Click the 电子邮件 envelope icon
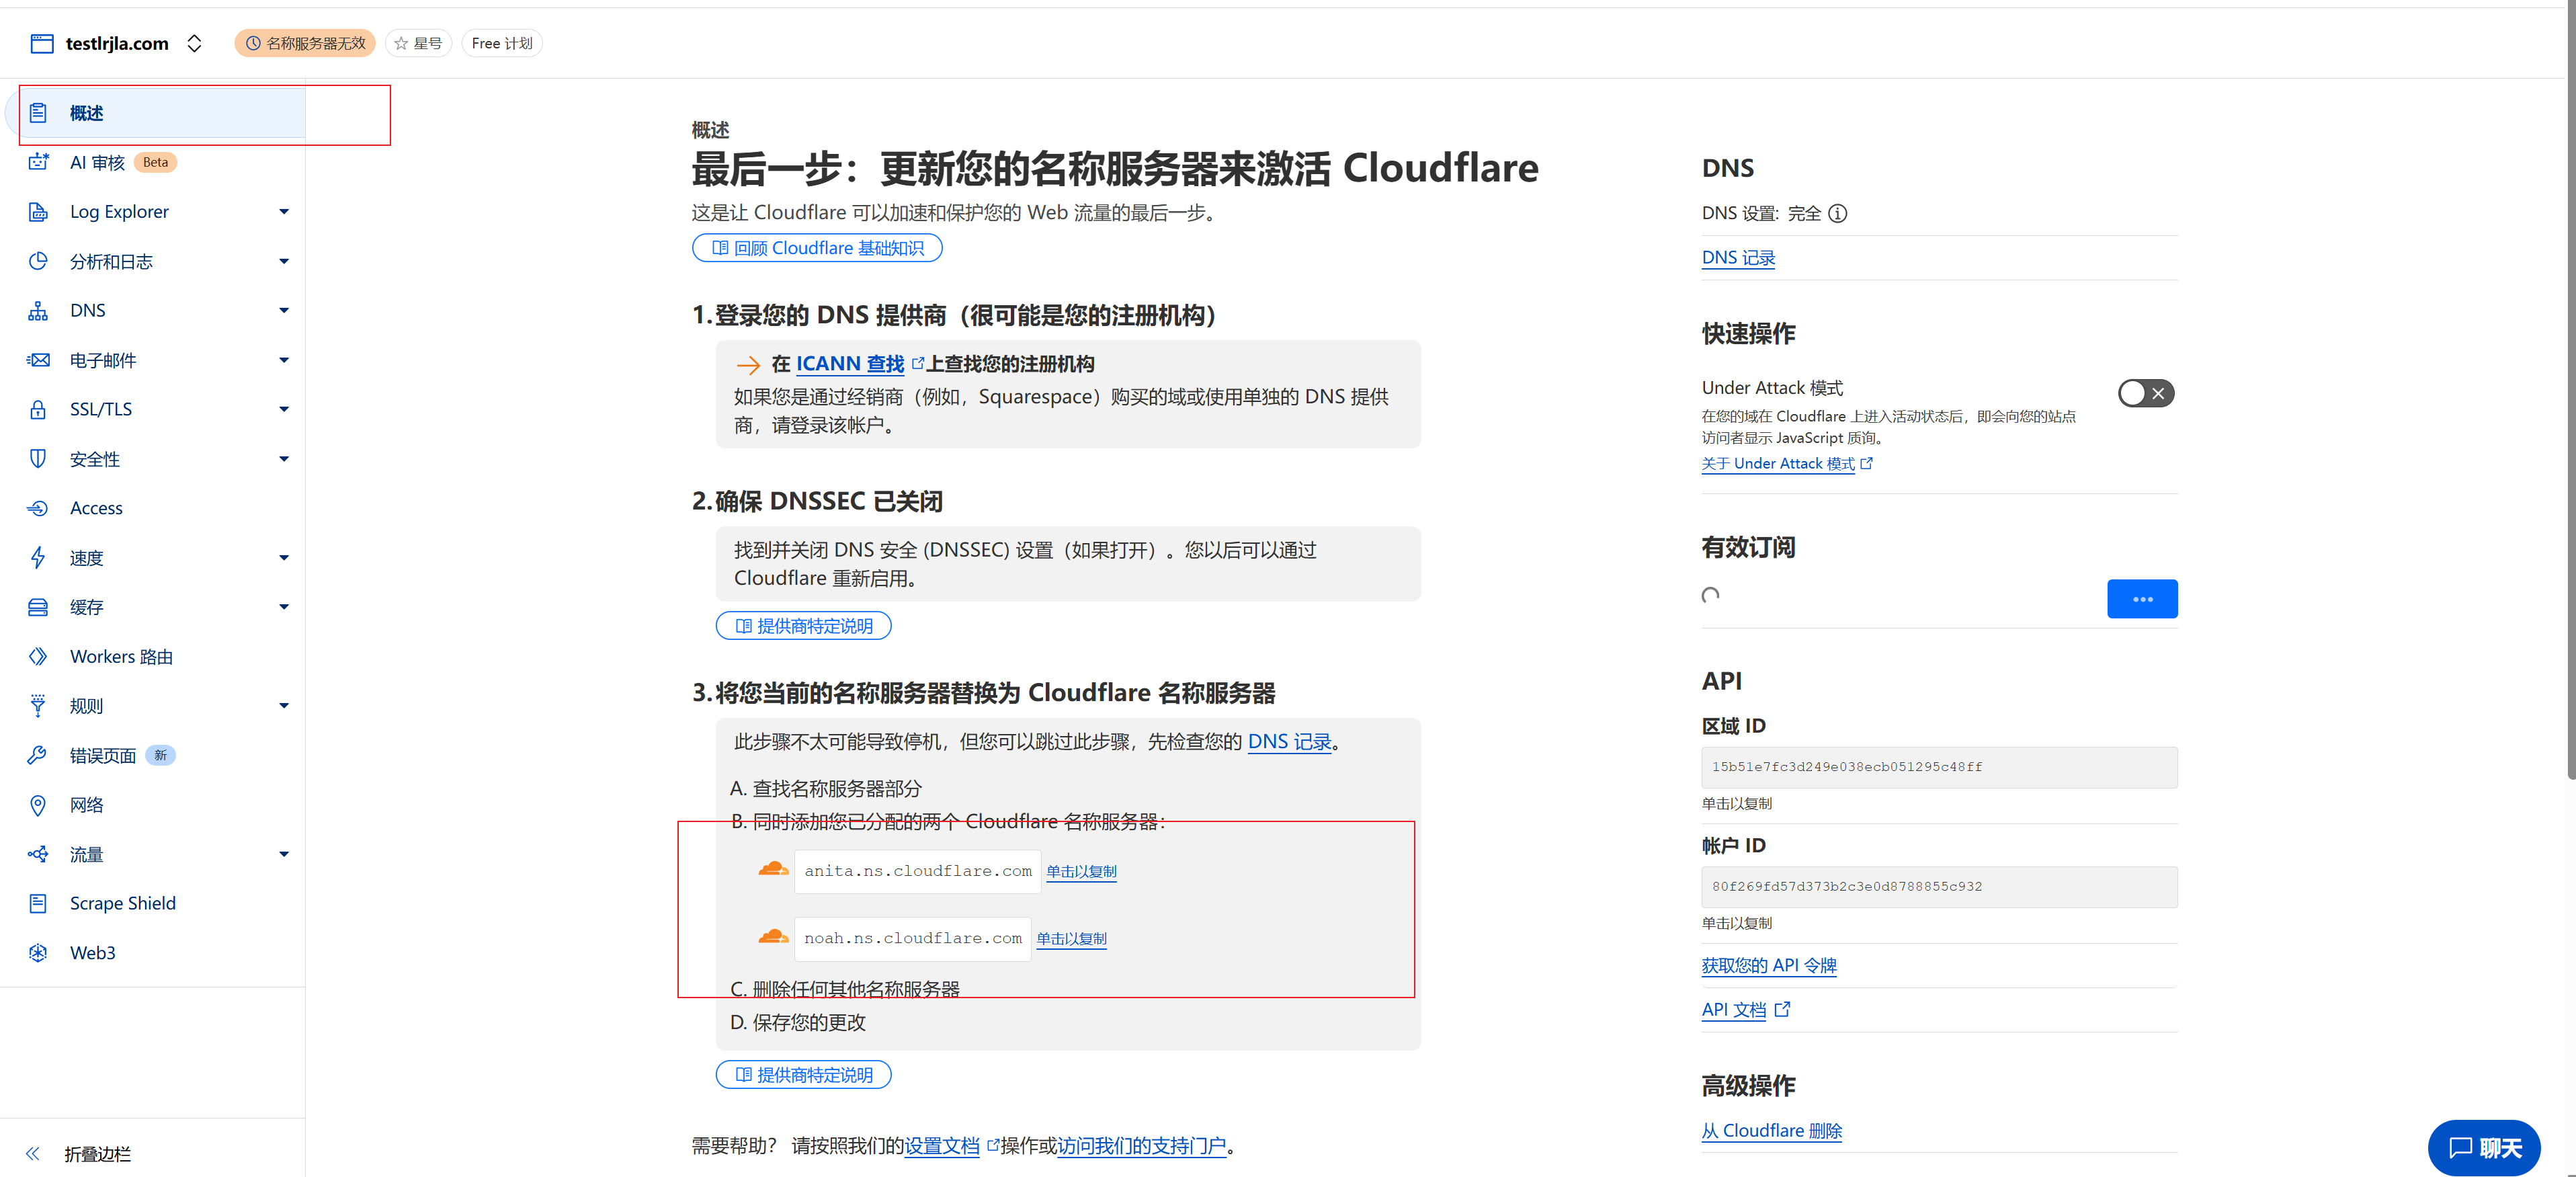This screenshot has width=2576, height=1177. [38, 360]
